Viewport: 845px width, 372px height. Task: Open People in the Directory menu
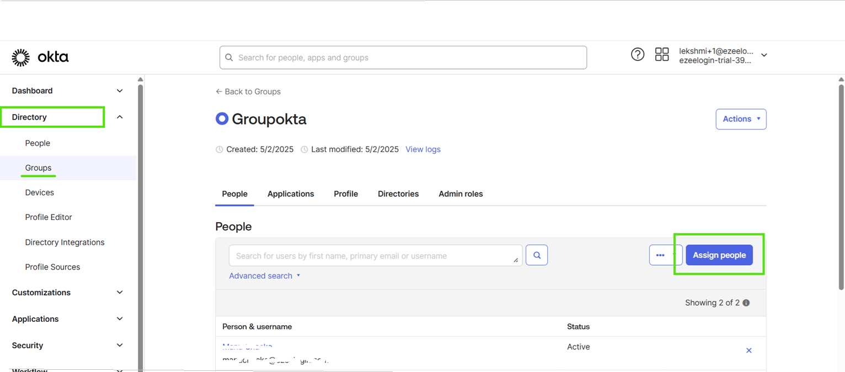(x=38, y=143)
